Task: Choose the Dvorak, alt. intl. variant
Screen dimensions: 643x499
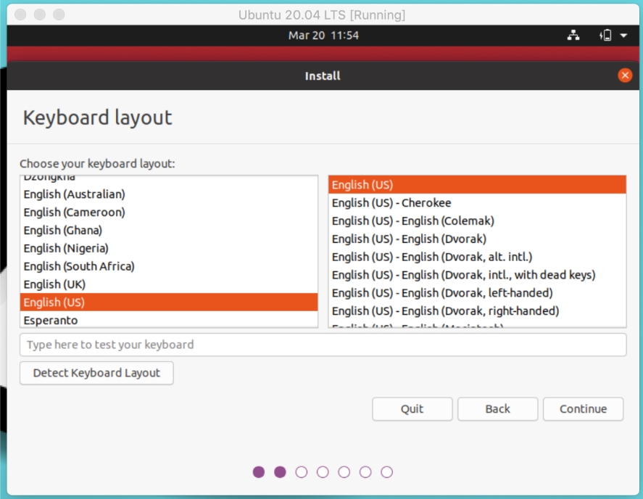Action: (477, 257)
